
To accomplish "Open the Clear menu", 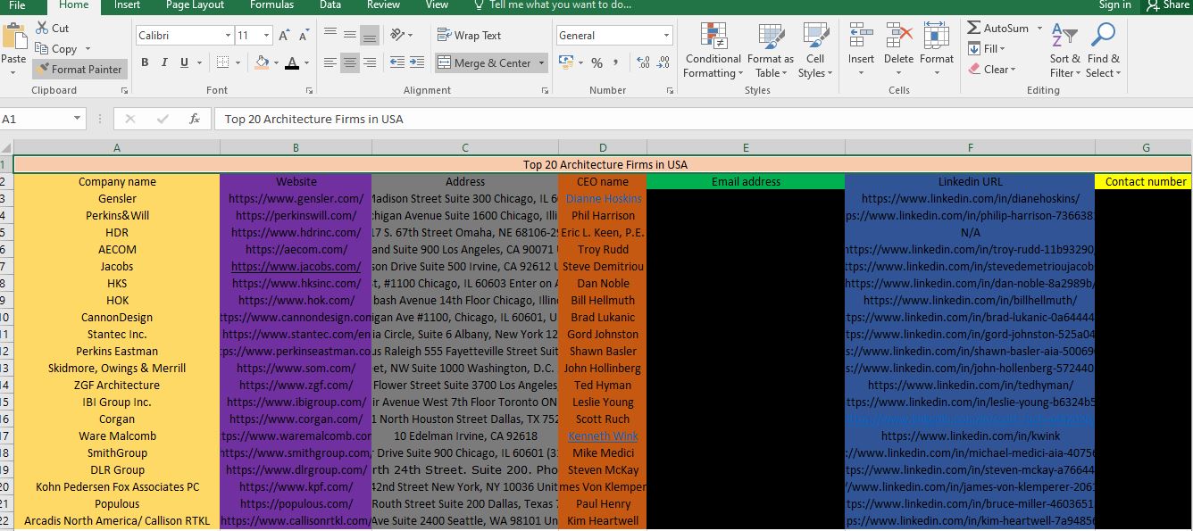I will (x=991, y=70).
